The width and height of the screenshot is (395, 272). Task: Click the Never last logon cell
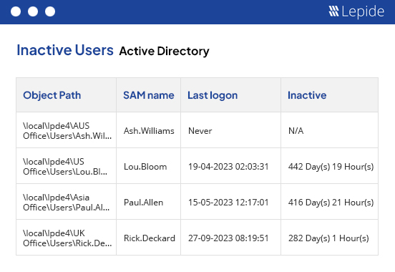pos(230,130)
